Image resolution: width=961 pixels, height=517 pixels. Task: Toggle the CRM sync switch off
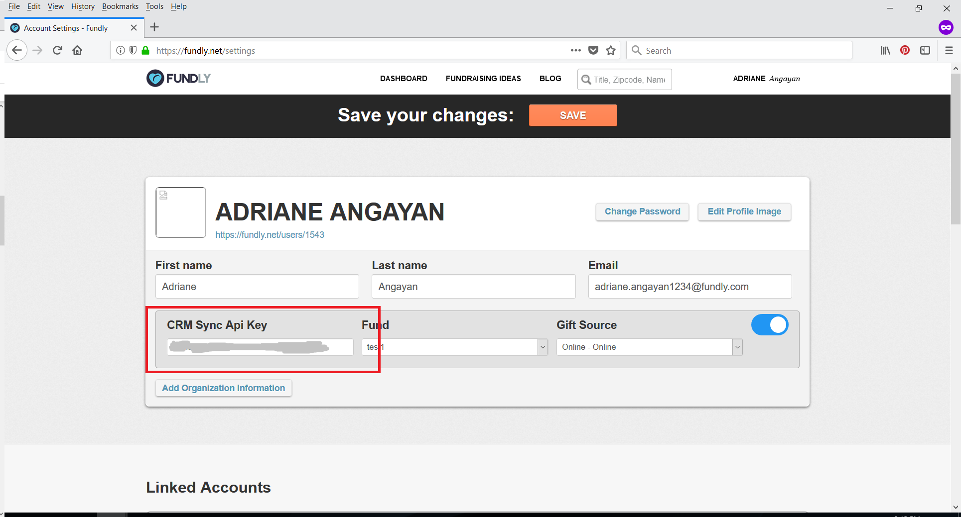(x=770, y=325)
